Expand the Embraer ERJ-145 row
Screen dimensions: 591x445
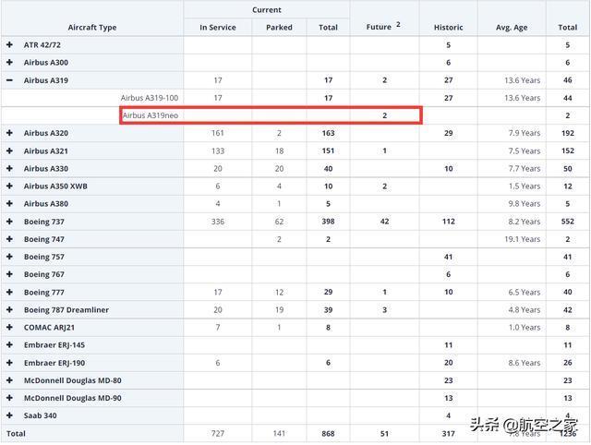[10, 344]
